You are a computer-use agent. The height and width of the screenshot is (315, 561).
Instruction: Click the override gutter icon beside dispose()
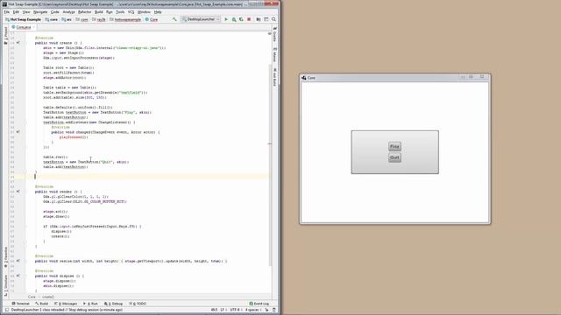point(18,276)
